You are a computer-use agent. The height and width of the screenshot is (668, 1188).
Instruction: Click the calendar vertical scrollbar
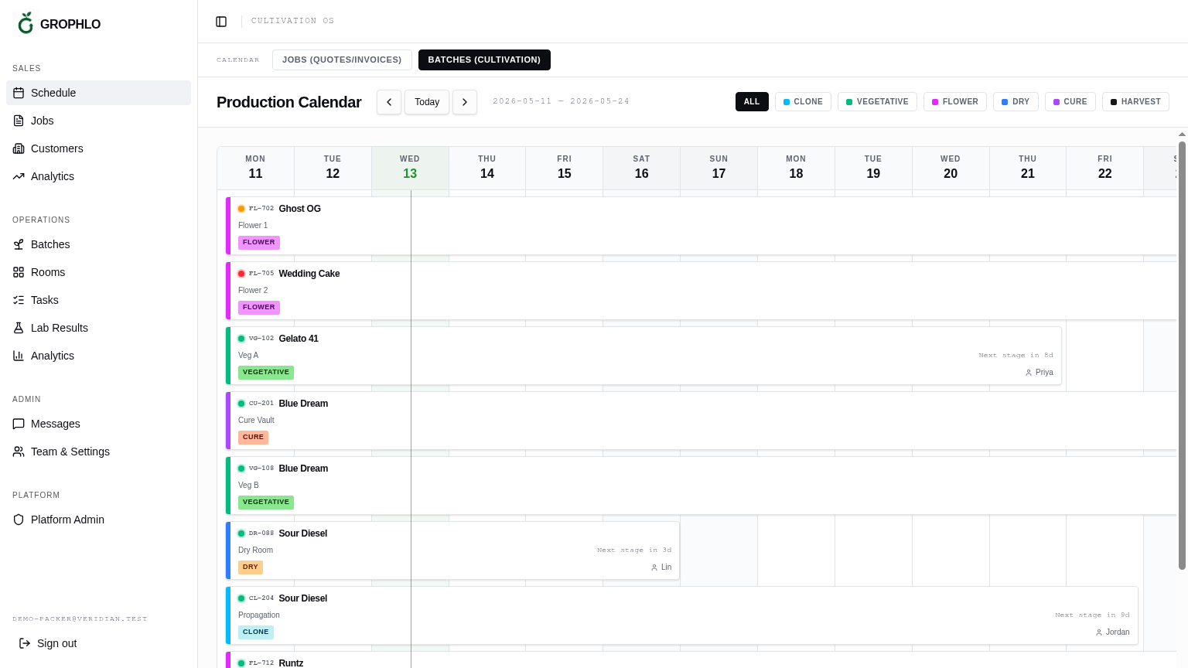coord(1182,356)
